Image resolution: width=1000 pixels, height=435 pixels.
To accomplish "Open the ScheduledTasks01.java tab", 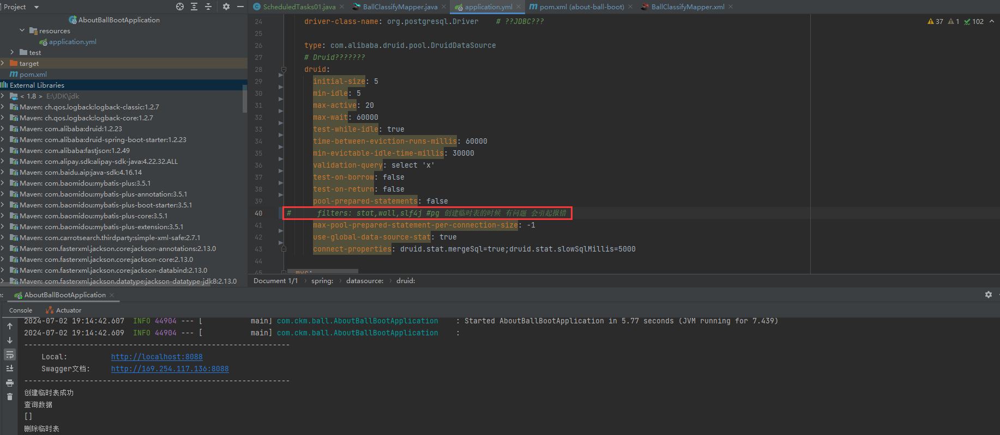I will (x=299, y=7).
